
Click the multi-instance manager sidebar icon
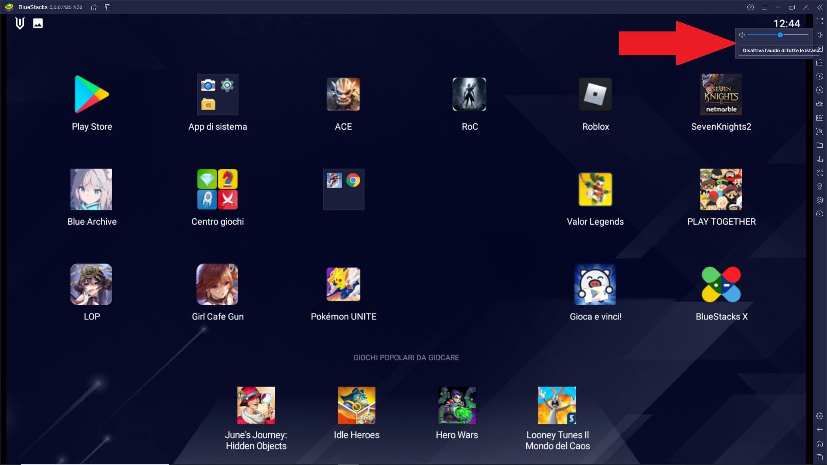click(820, 159)
